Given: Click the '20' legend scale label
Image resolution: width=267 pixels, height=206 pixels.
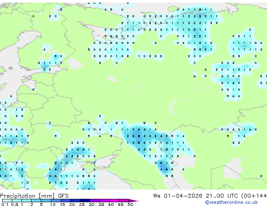Looking at the screenshot, I should (x=72, y=204).
